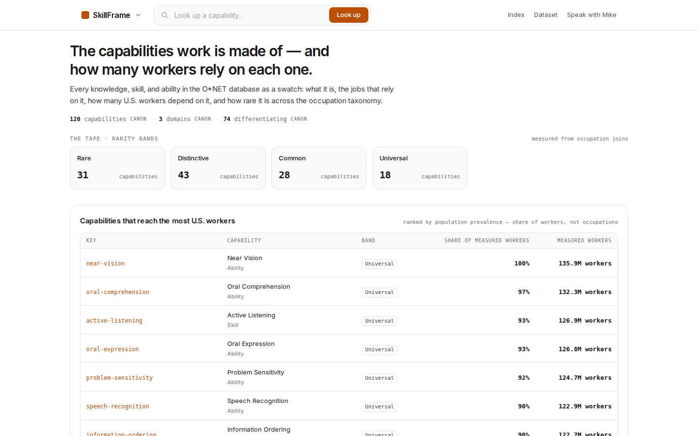Click the SHARE OF MEASURED WORKERS column header
Image resolution: width=698 pixels, height=436 pixels.
tap(487, 240)
